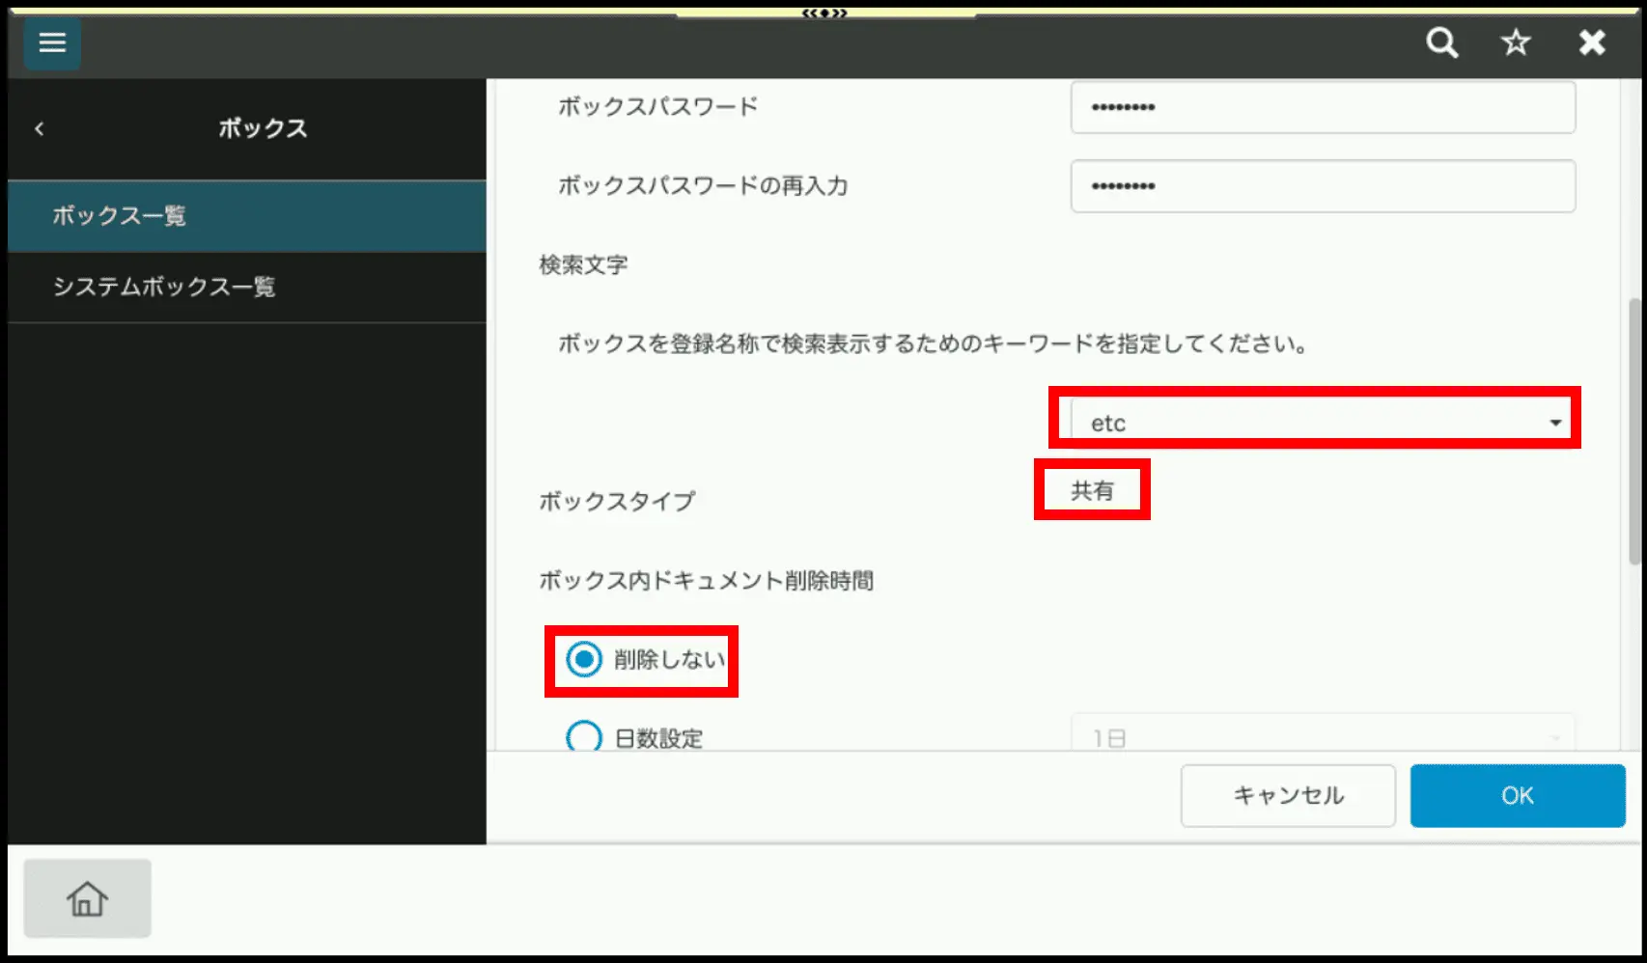Go back using the ボックス back chevron

click(40, 128)
